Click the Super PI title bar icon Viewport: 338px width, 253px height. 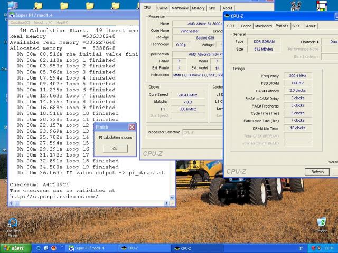tap(12, 16)
